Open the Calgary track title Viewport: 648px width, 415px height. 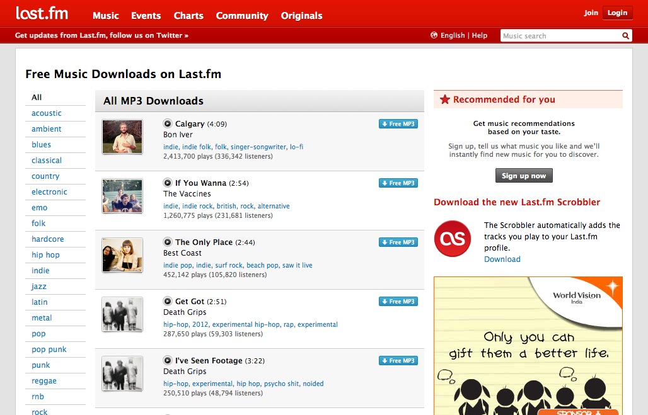point(190,124)
